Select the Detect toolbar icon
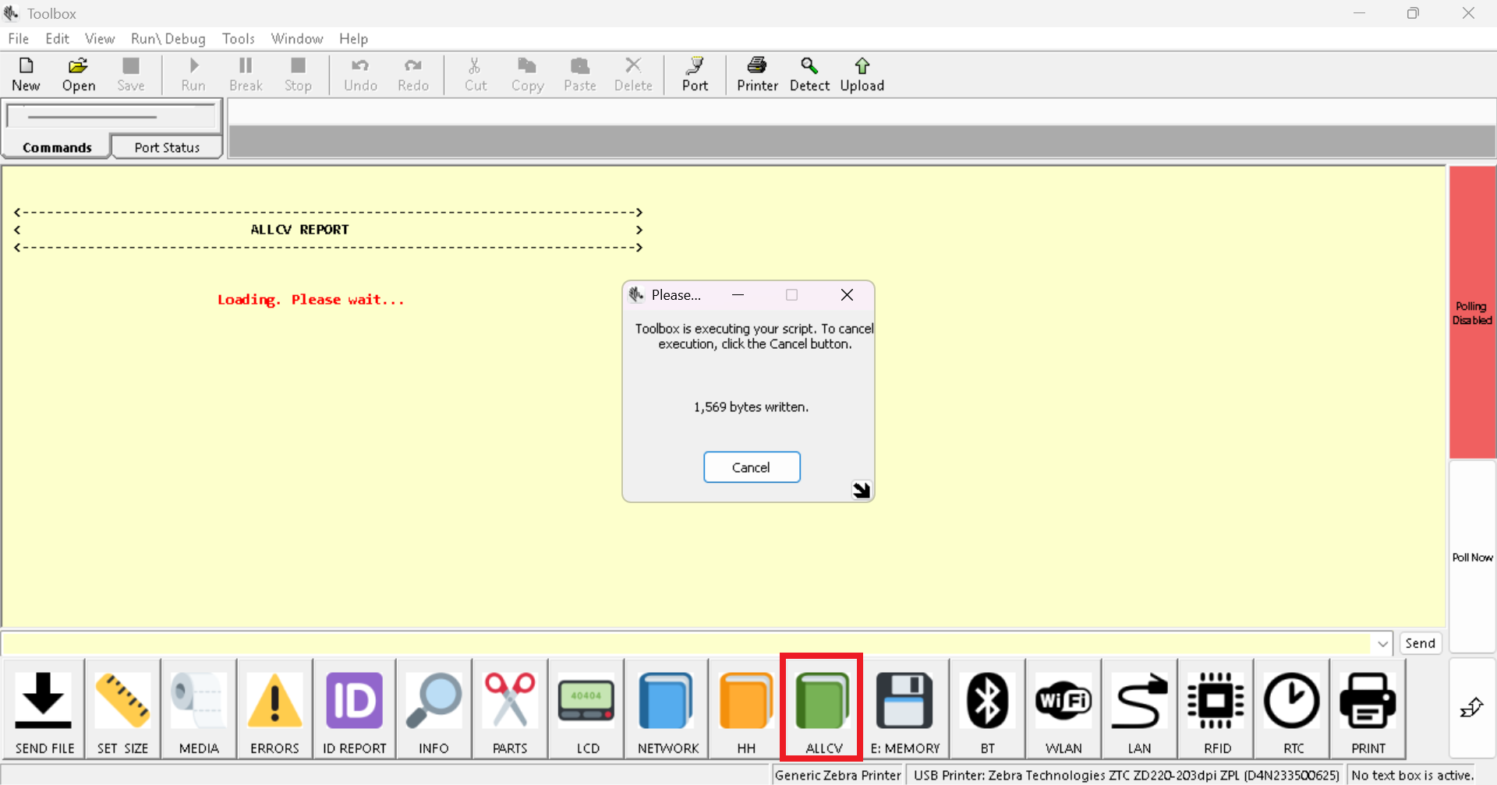1497x785 pixels. tap(809, 74)
